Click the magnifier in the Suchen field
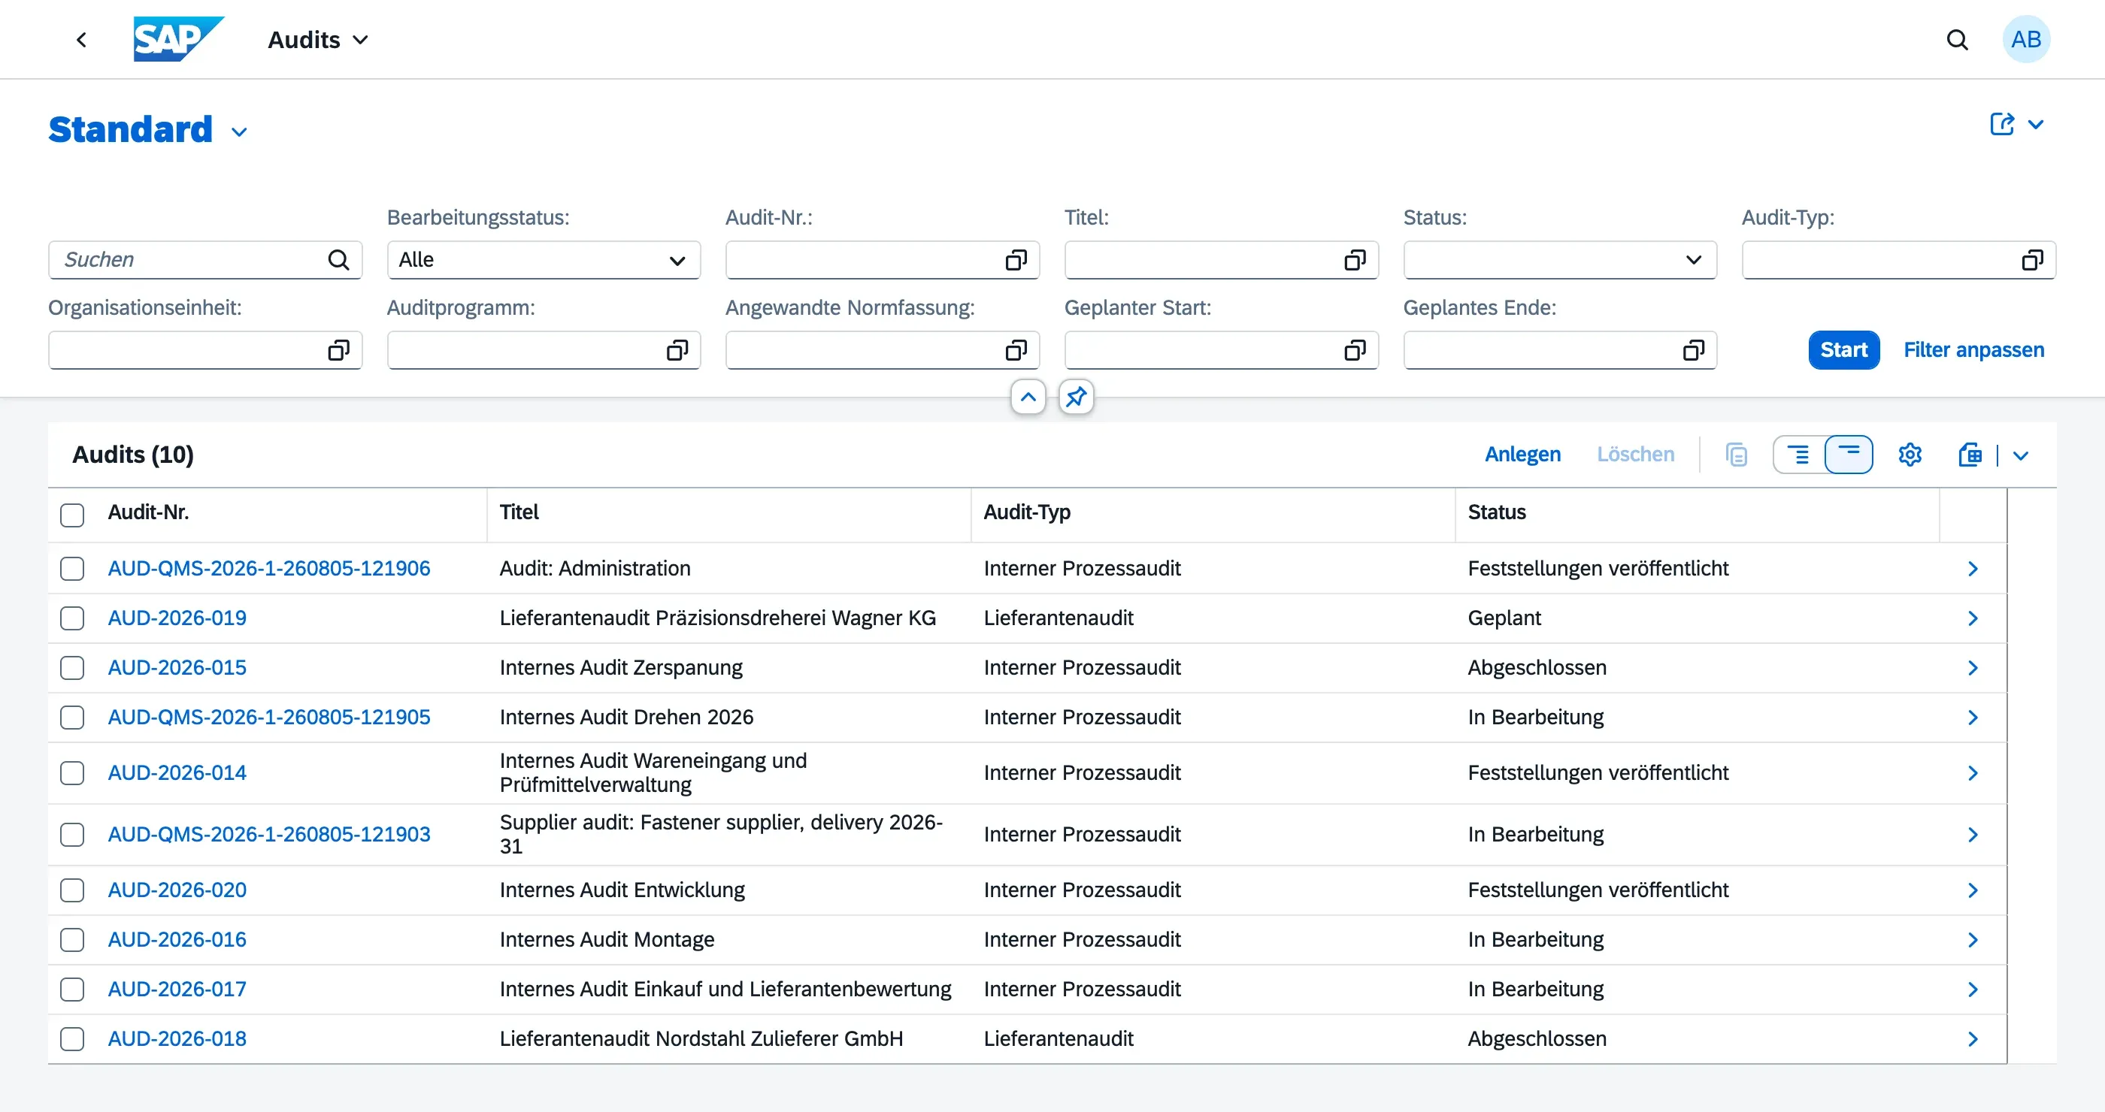The height and width of the screenshot is (1112, 2105). point(338,260)
